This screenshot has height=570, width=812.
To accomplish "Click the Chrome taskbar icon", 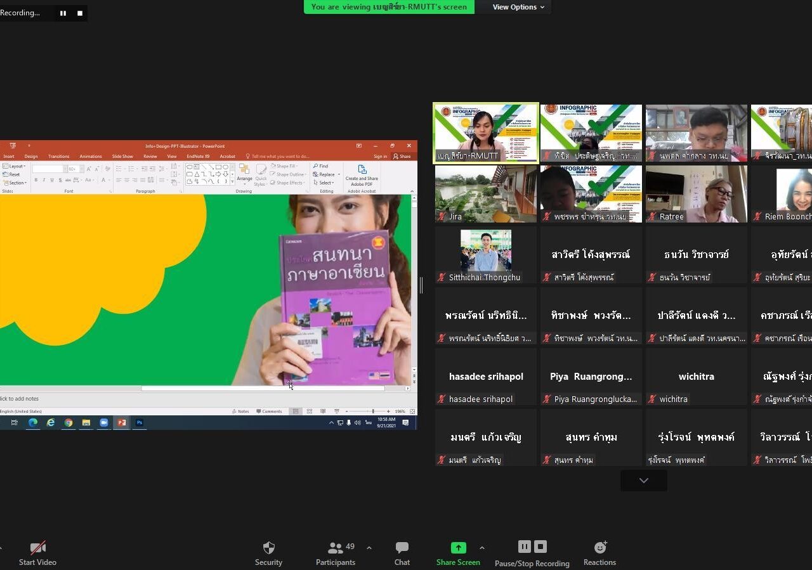I will (68, 422).
